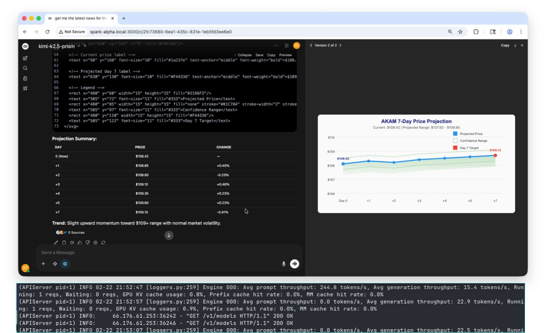Open the browser profile icon
Image resolution: width=546 pixels, height=333 pixels.
tap(509, 32)
